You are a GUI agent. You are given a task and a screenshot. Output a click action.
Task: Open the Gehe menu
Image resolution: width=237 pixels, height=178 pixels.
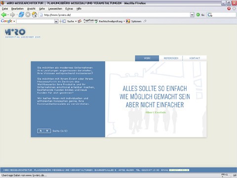click(x=42, y=9)
